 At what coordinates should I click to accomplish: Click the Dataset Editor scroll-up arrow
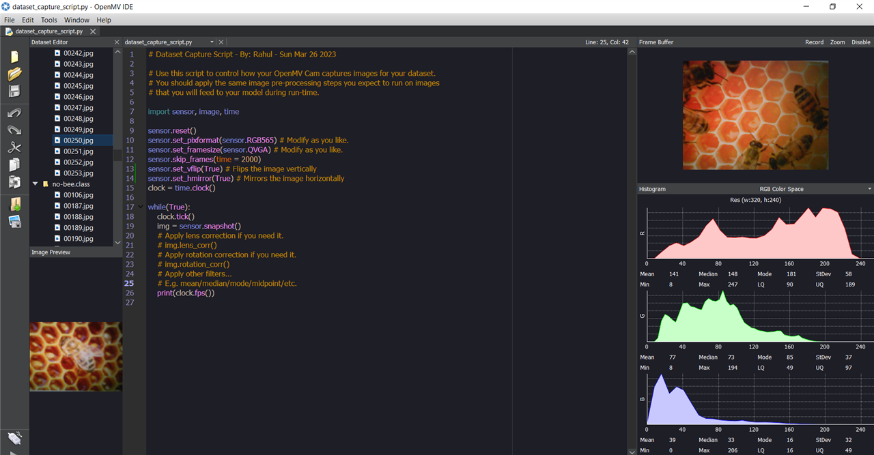pyautogui.click(x=117, y=52)
